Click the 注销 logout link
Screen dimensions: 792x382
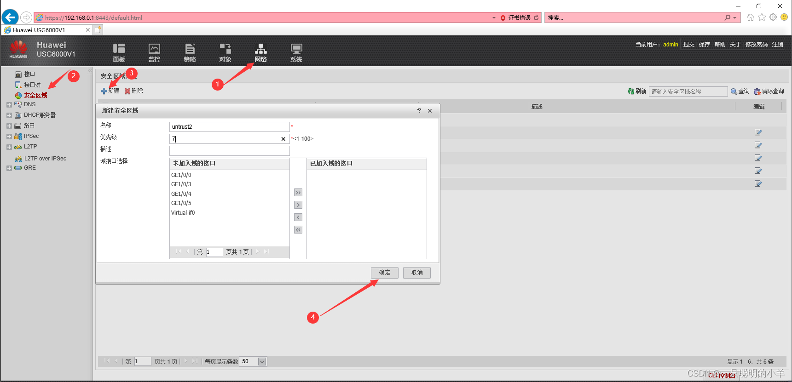click(x=778, y=45)
